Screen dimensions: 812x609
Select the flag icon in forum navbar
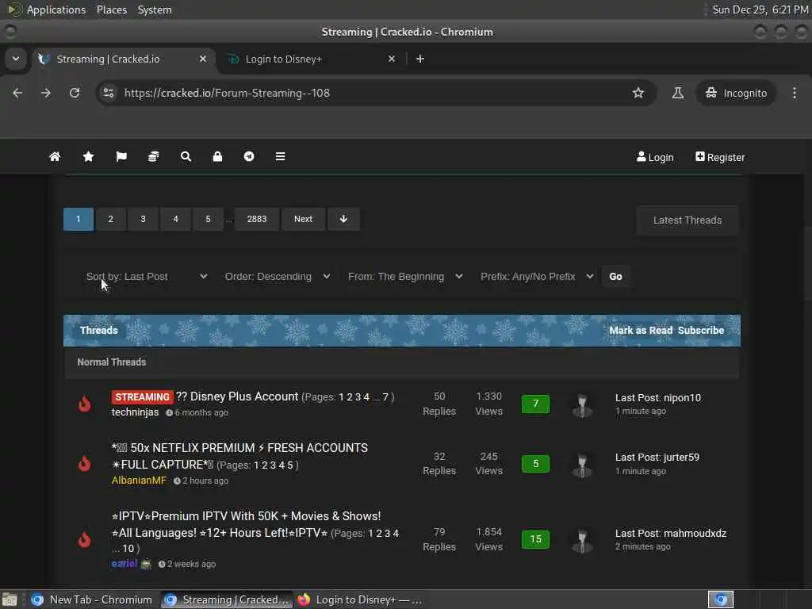tap(121, 156)
